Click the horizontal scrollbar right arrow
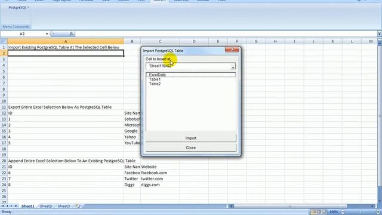Image resolution: width=382 pixels, height=215 pixels. 372,206
